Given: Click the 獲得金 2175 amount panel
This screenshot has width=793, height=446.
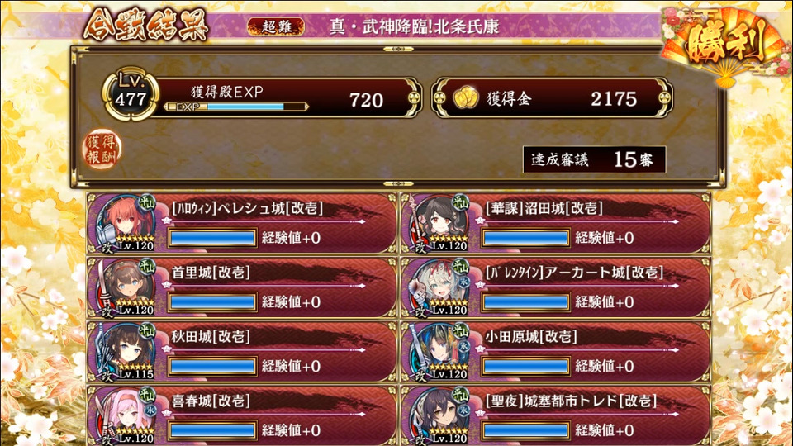Looking at the screenshot, I should (x=552, y=98).
